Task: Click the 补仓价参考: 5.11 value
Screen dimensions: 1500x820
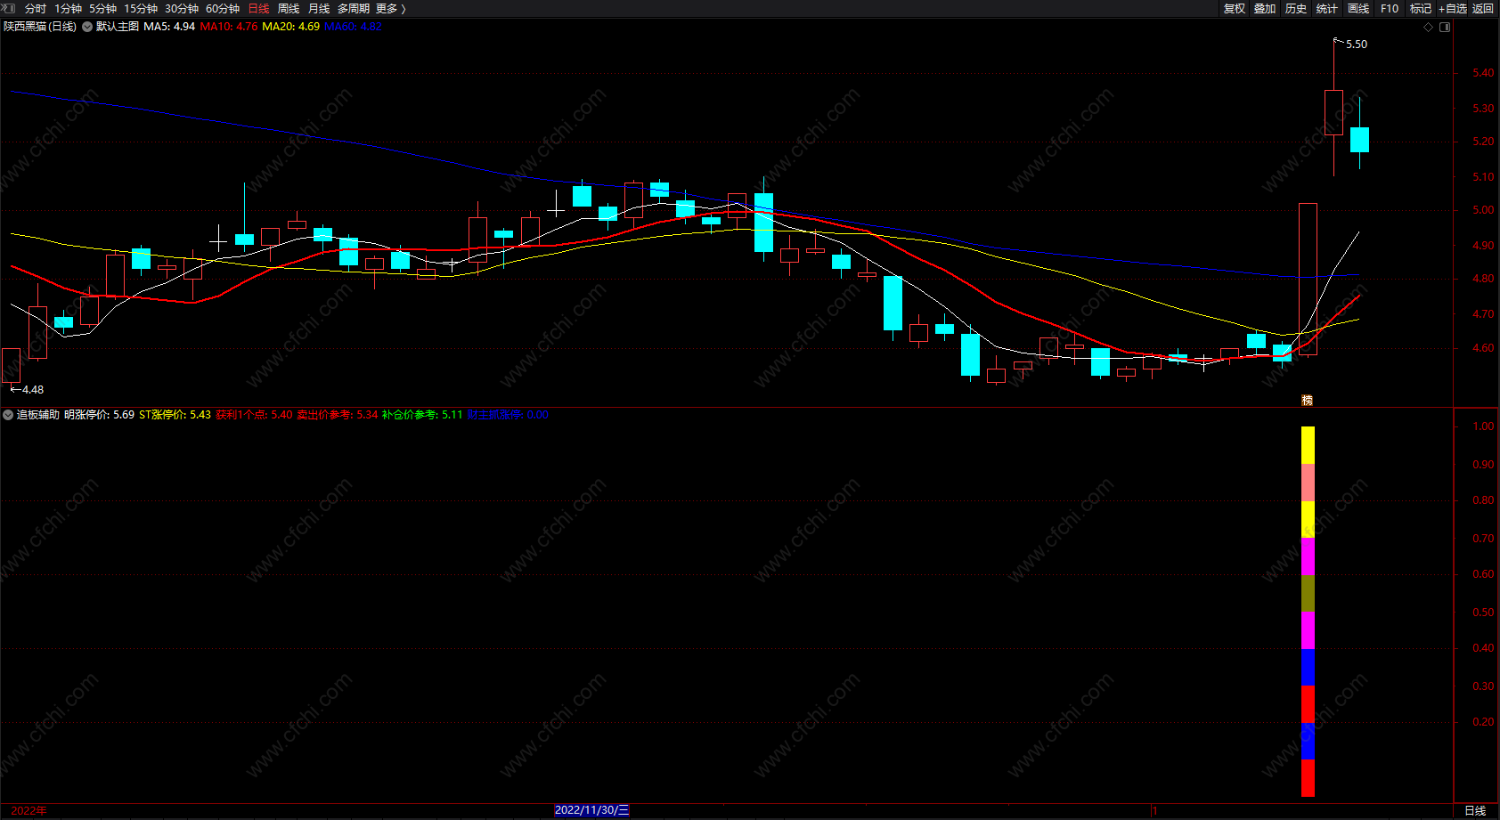Action: pyautogui.click(x=422, y=415)
